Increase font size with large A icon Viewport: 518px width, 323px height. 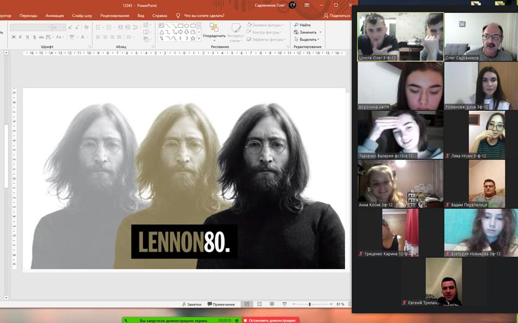(x=70, y=27)
